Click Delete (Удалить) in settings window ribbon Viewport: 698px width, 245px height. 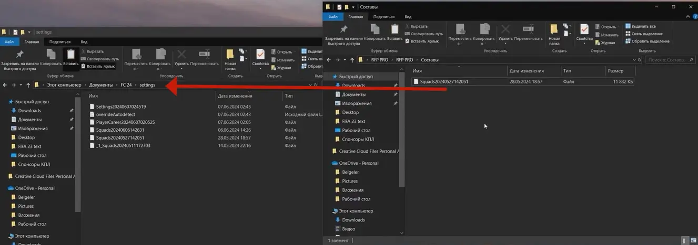tap(181, 57)
